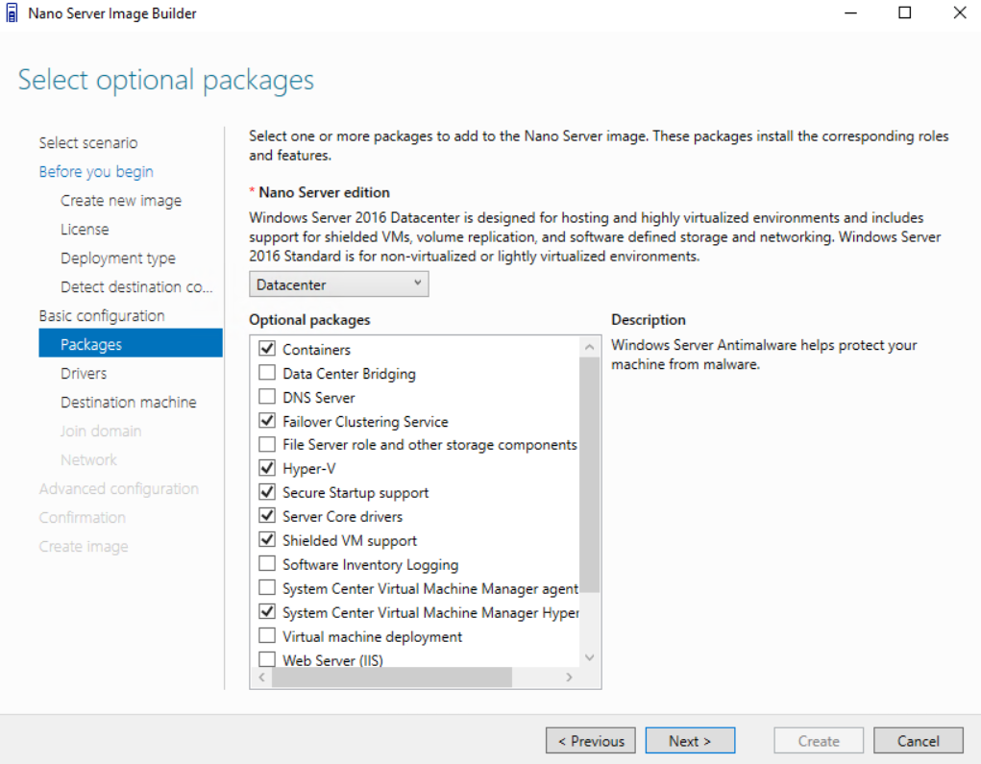Click the Nano Server Image Builder app icon
This screenshot has height=764, width=981.
pos(12,13)
